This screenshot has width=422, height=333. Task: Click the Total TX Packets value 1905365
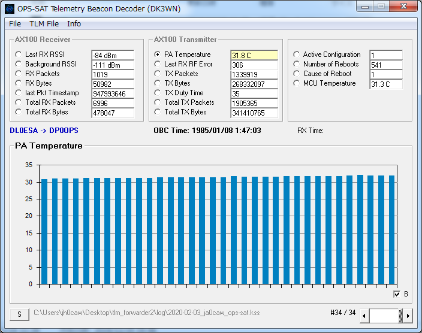[x=254, y=103]
